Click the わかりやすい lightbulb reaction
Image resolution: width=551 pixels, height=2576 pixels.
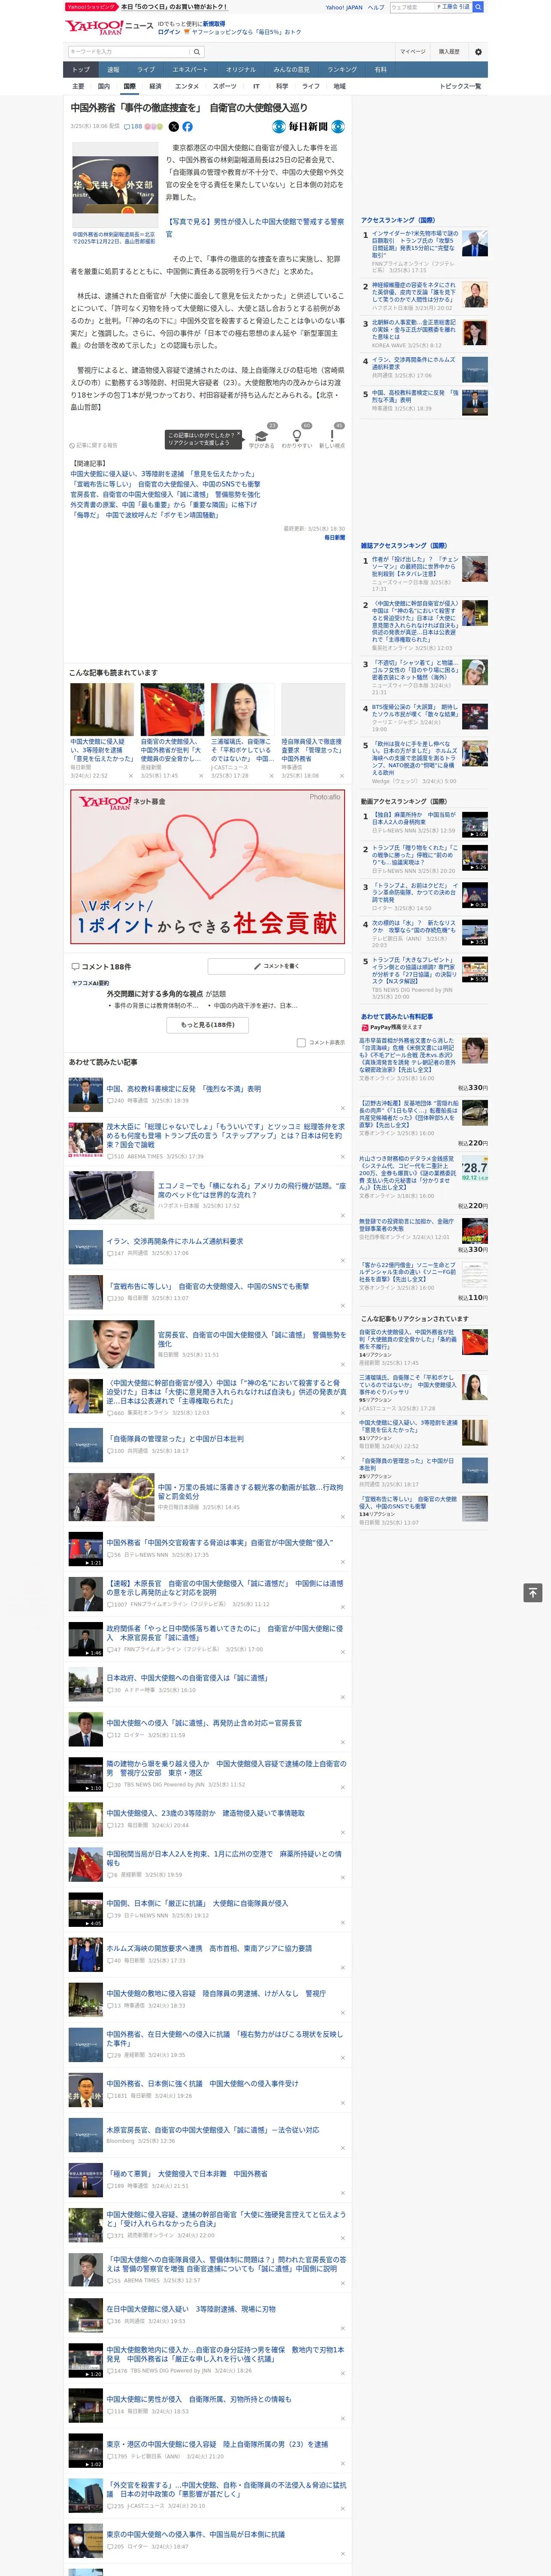pyautogui.click(x=297, y=438)
